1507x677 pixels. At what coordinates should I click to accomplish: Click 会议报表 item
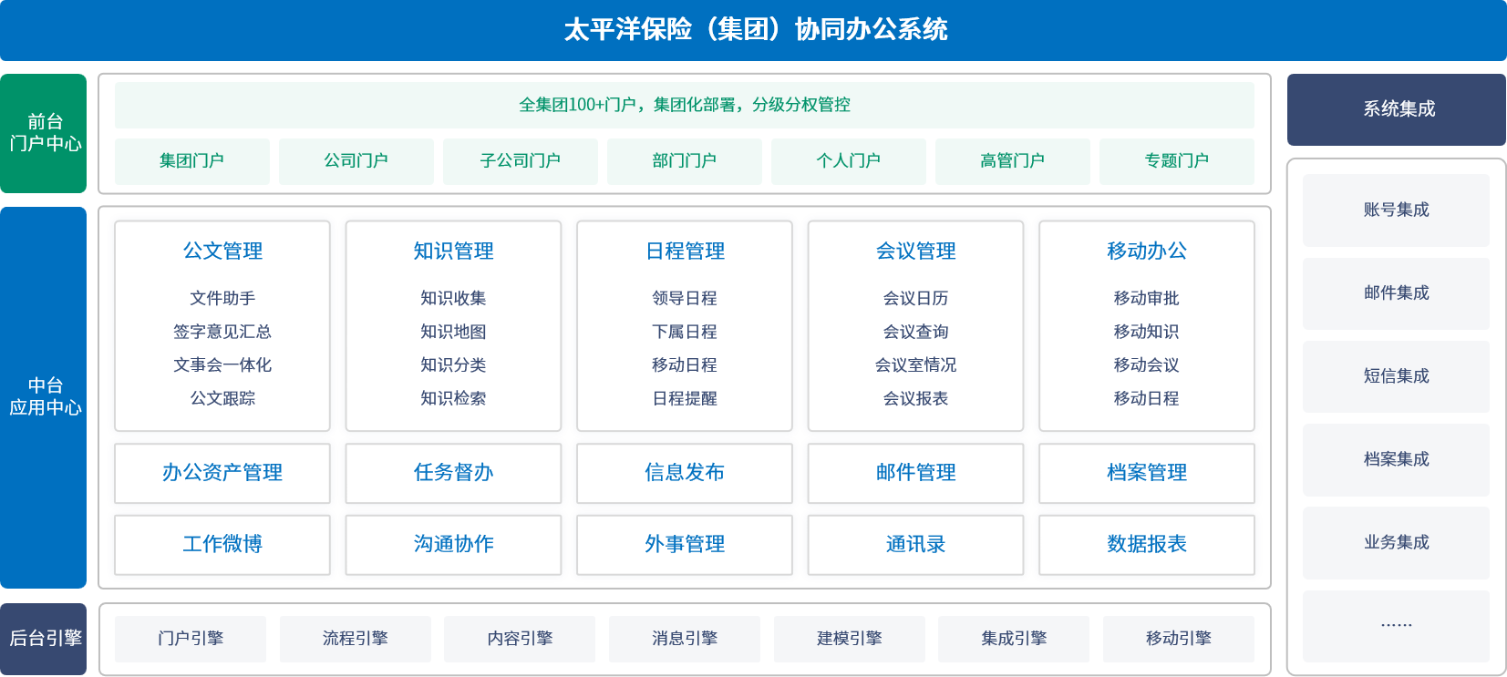(915, 398)
